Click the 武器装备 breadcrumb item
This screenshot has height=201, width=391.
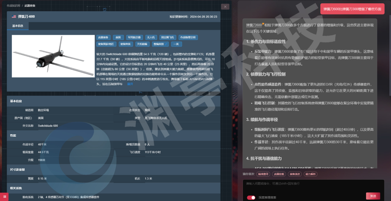(x=30, y=5)
